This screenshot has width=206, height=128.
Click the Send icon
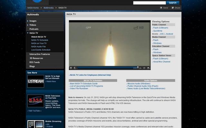click(161, 8)
